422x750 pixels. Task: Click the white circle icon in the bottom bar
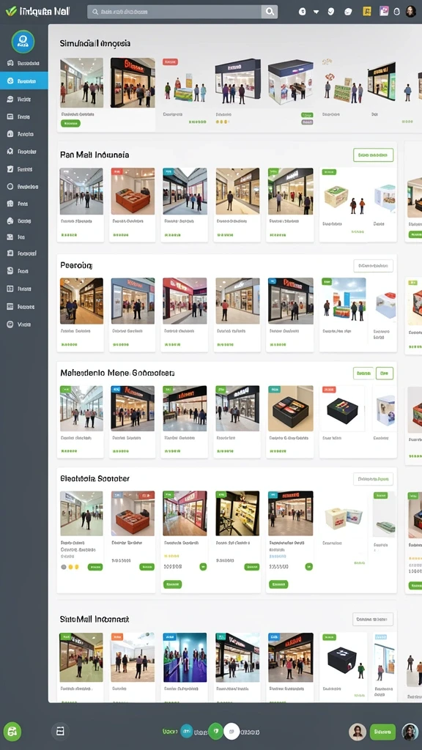[x=232, y=731]
